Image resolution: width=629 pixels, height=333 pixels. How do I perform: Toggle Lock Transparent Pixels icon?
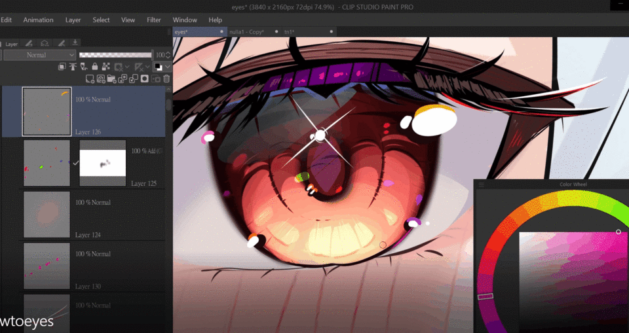tap(106, 67)
